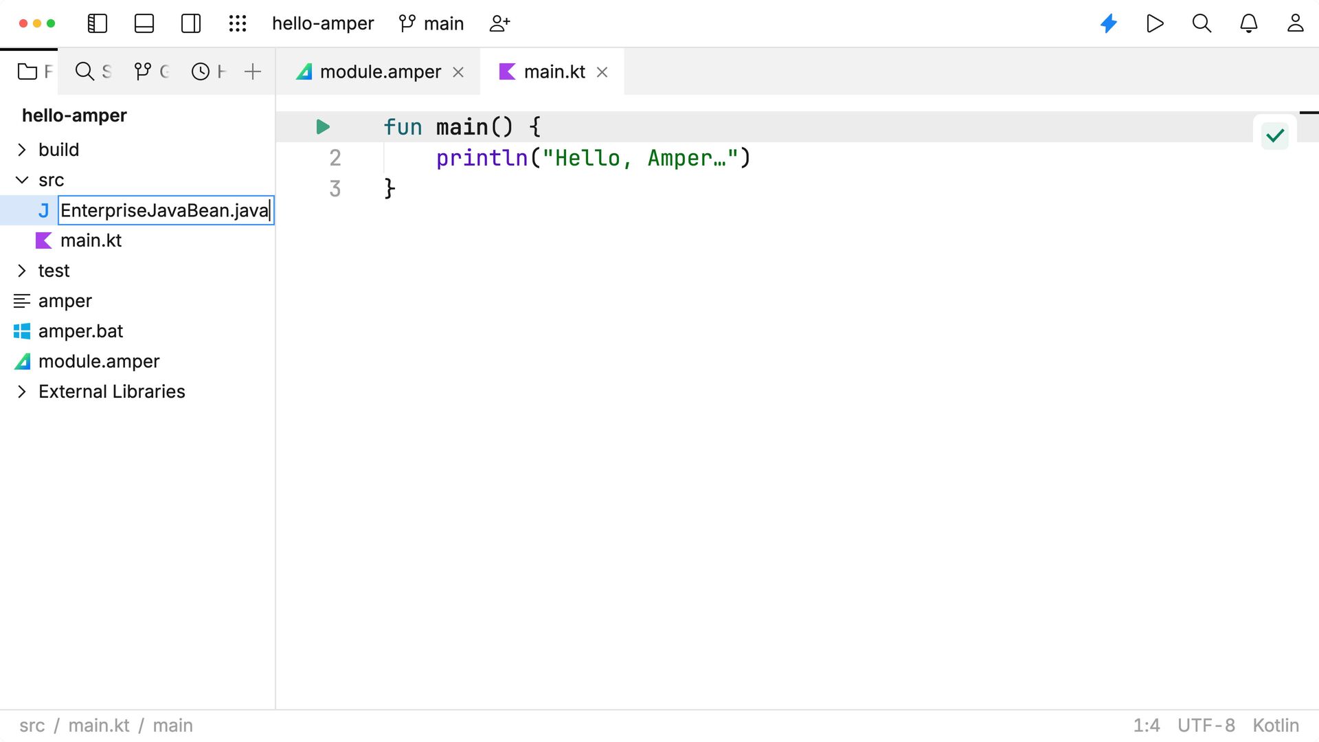
Task: Expand the build folder chevron
Action: pyautogui.click(x=22, y=150)
